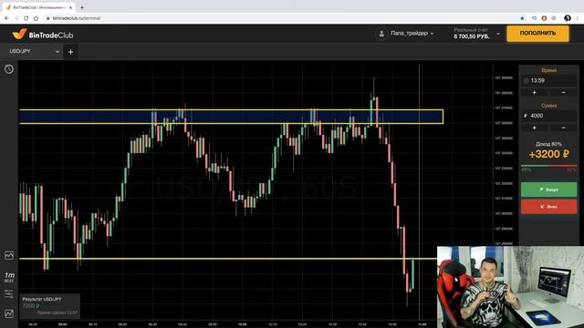
Task: Click the Пополнить deposit button
Action: (537, 33)
